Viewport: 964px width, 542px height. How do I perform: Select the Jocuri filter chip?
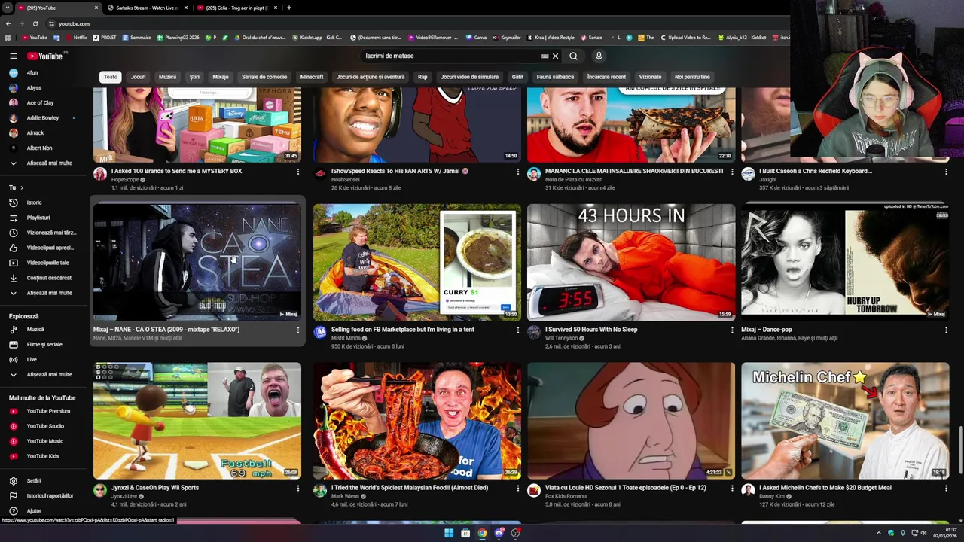[138, 77]
